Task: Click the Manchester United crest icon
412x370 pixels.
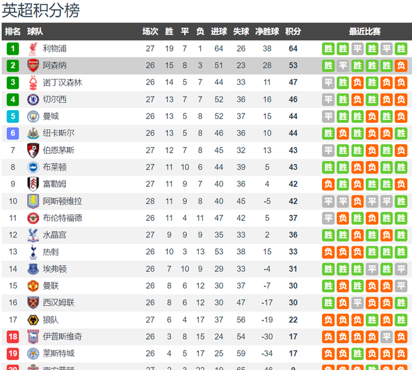Action: point(33,286)
